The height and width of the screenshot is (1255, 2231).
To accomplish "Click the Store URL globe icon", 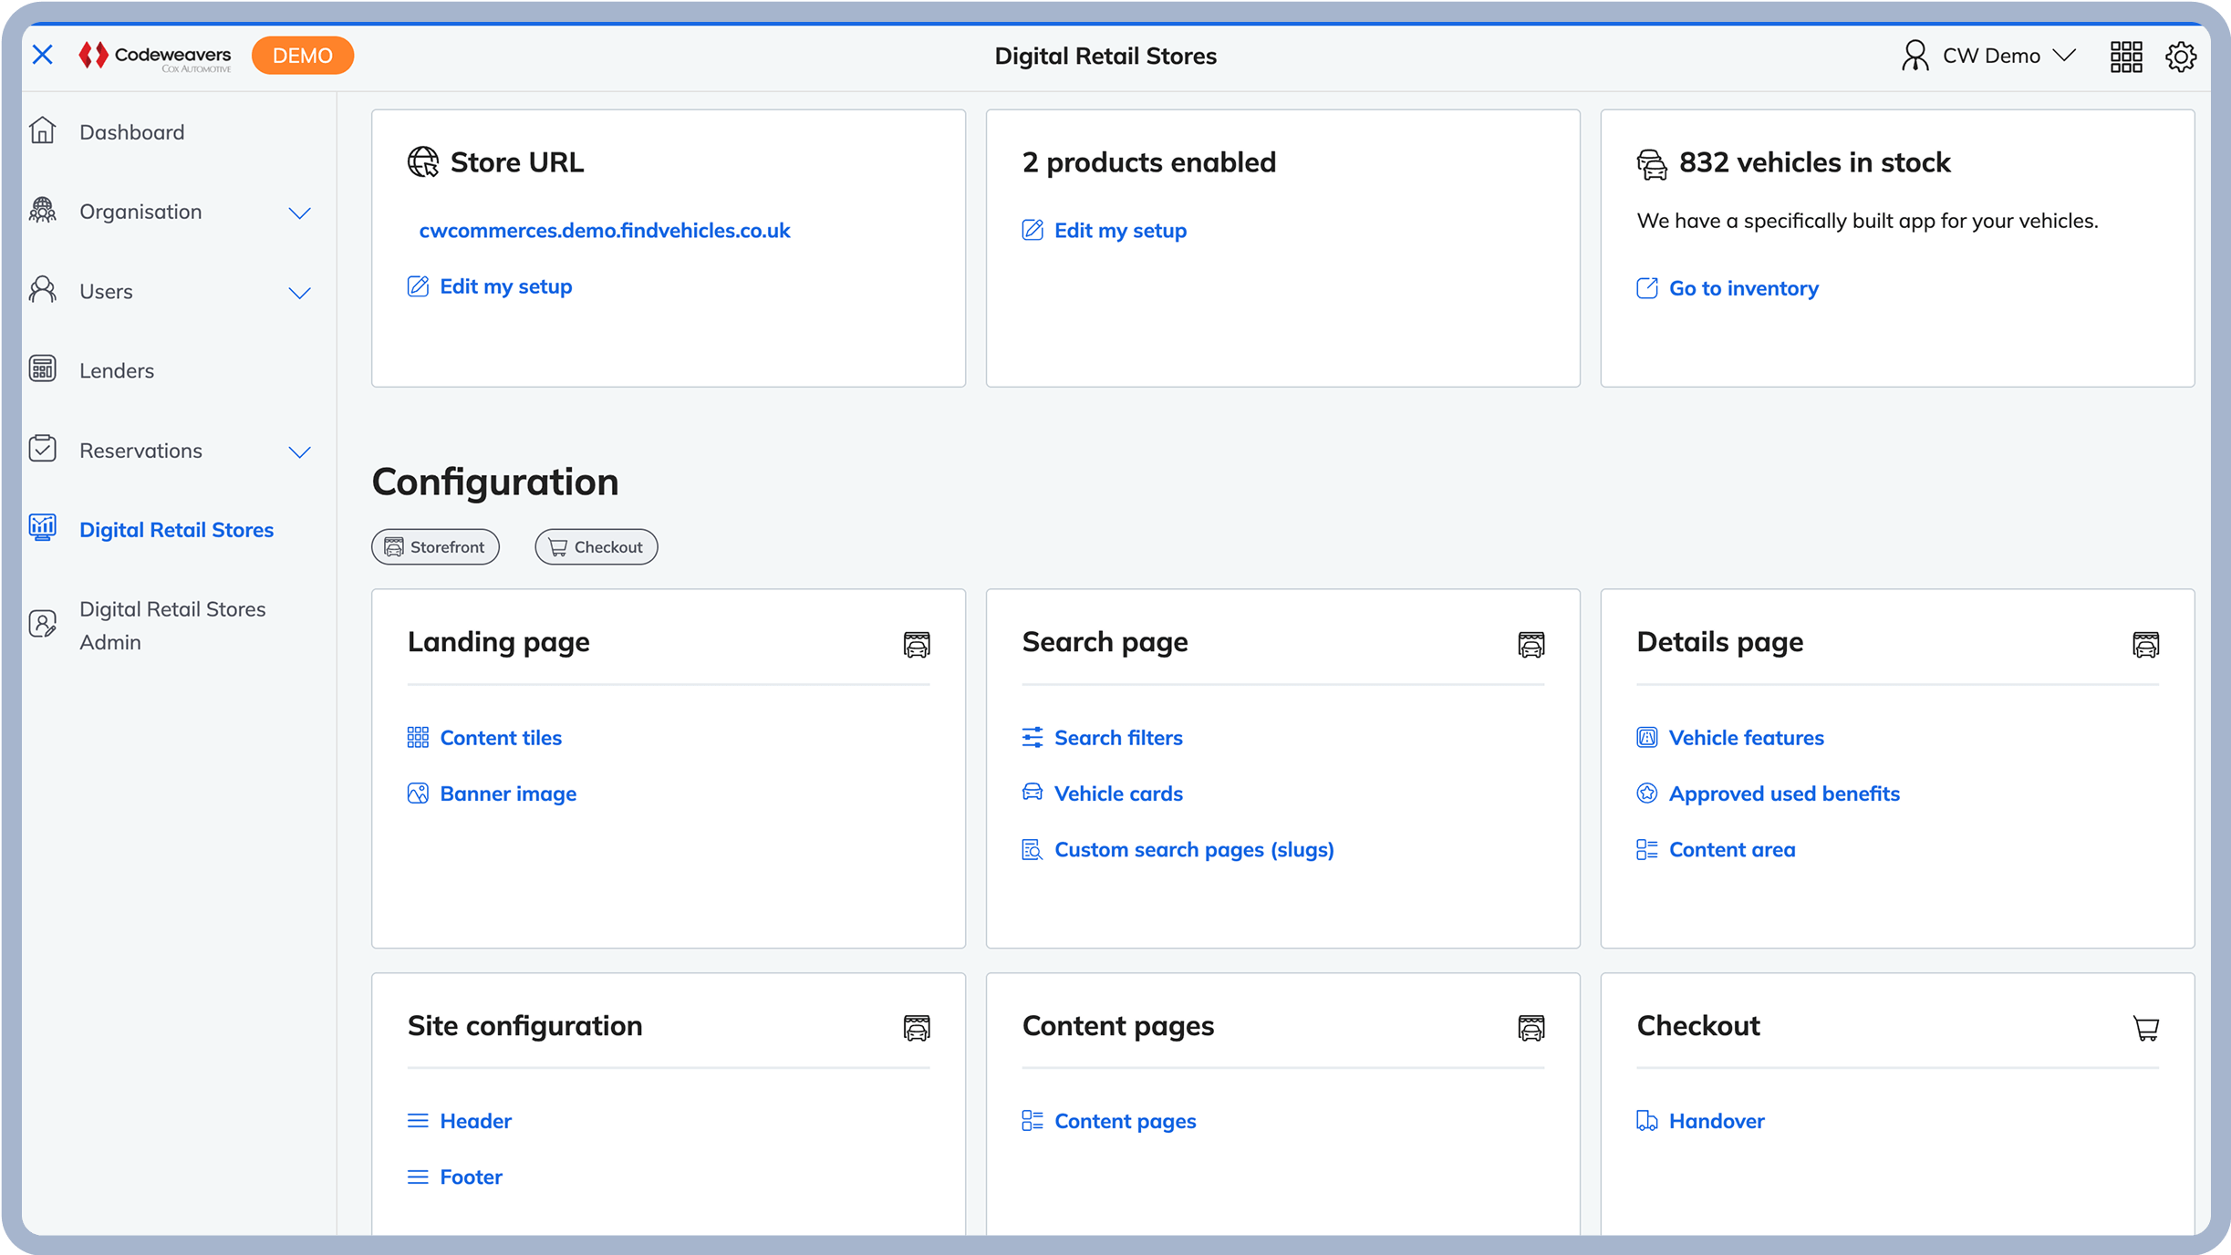I will coord(422,162).
